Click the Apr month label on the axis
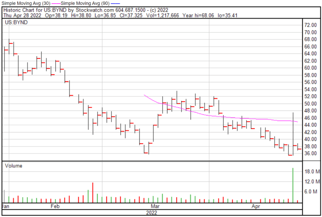This screenshot has height=217, width=322. pyautogui.click(x=256, y=206)
